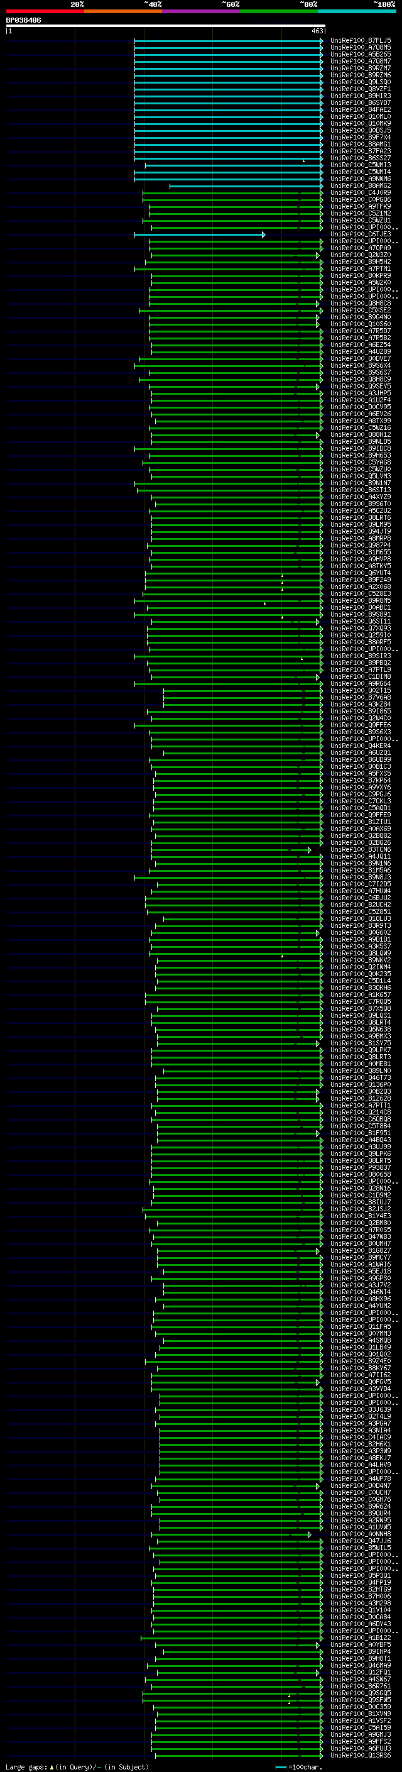Click the white query sequence bar
This screenshot has height=1772, width=402.
(x=166, y=25)
